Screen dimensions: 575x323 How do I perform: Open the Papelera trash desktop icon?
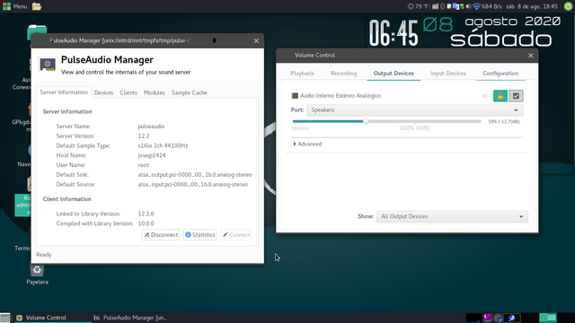pos(37,274)
